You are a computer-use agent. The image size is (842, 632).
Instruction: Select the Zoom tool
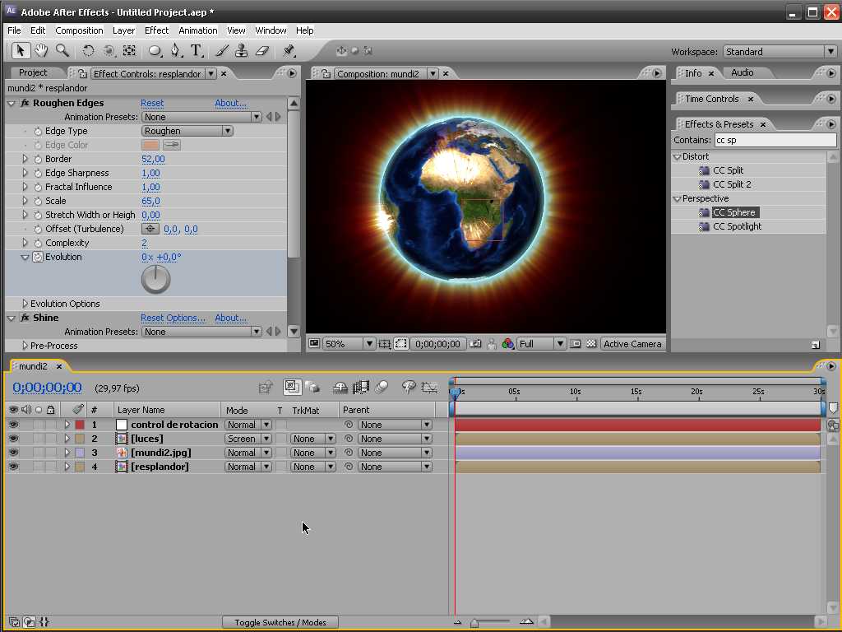click(x=62, y=51)
